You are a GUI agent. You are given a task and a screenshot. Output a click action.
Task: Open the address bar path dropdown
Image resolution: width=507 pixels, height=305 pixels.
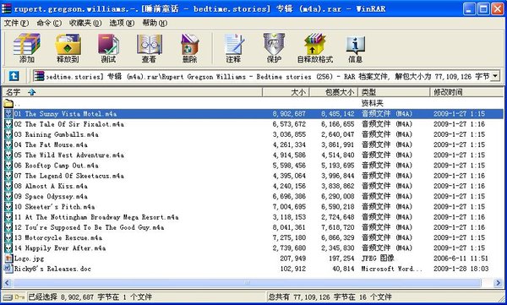click(x=494, y=76)
